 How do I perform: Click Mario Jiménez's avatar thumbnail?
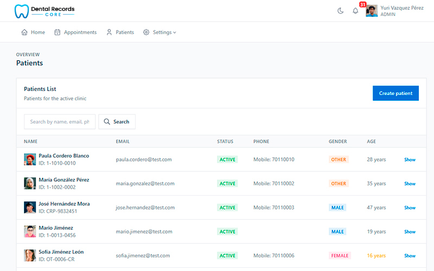coord(30,231)
